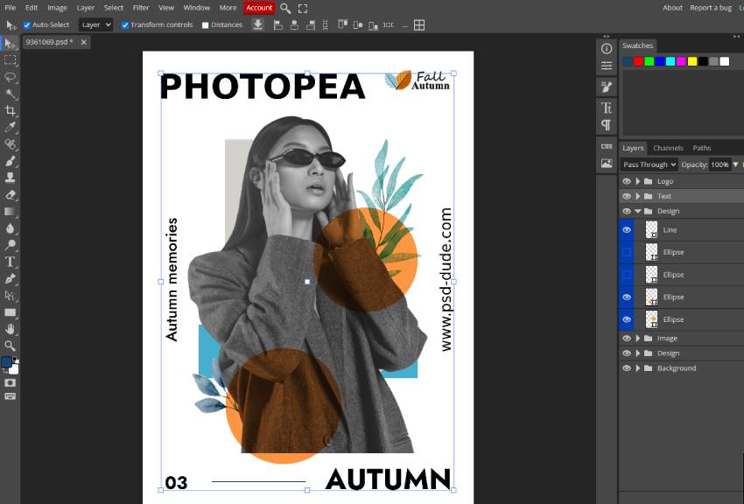Select the Type tool in the toolbox
This screenshot has height=504, width=744.
[x=10, y=262]
